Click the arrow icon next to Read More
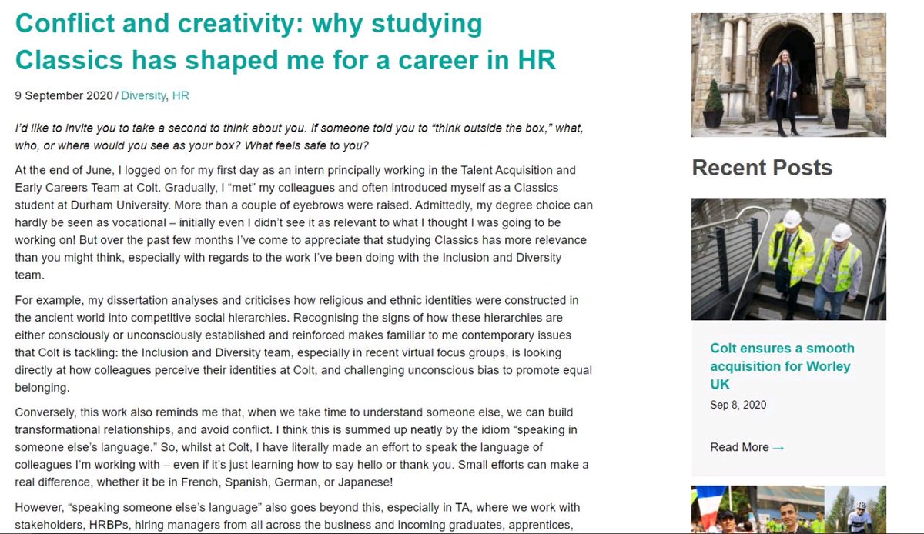 (x=778, y=447)
